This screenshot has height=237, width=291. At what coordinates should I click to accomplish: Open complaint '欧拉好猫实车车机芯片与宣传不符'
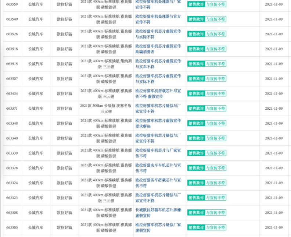point(158,168)
